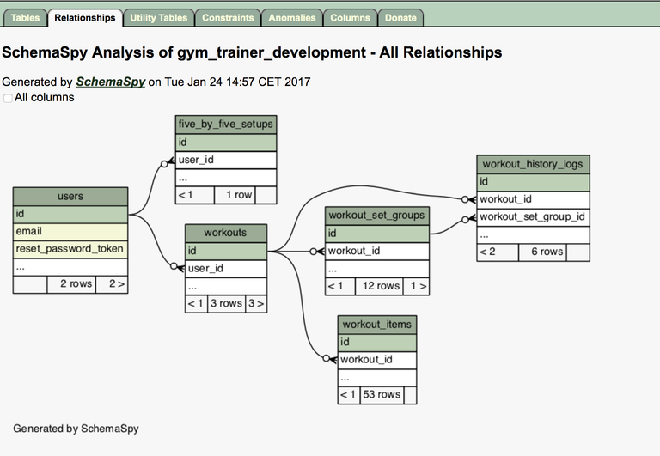
Task: Switch to the Utility Tables tab
Action: tap(158, 17)
